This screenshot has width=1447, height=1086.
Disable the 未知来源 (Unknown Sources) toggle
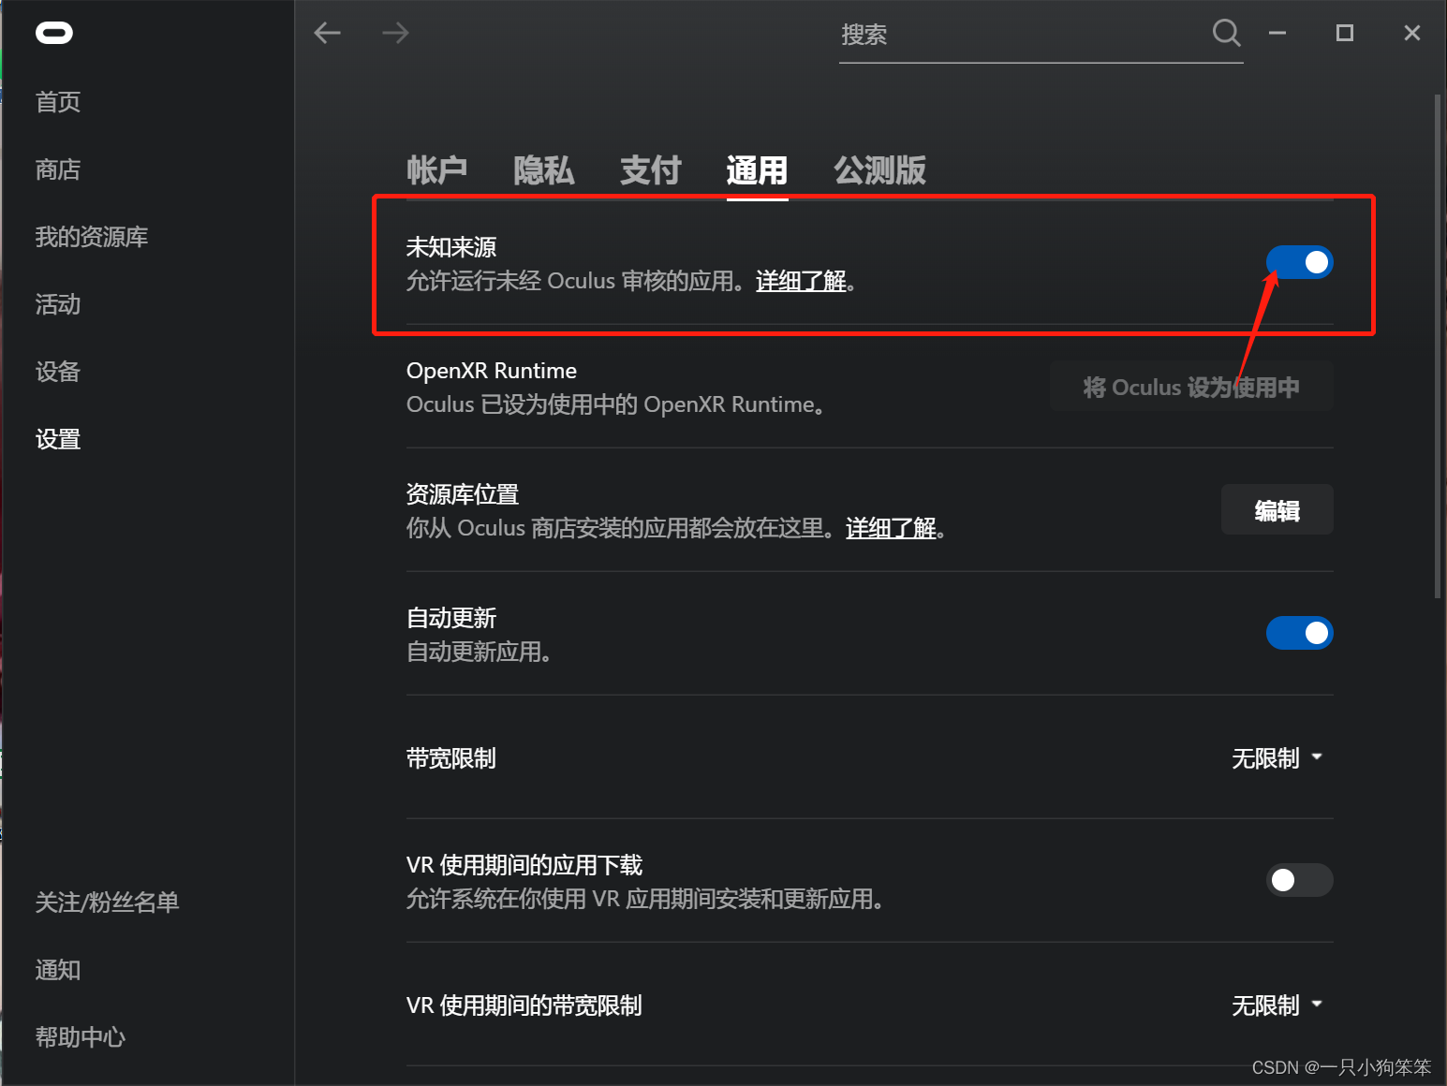tap(1300, 262)
